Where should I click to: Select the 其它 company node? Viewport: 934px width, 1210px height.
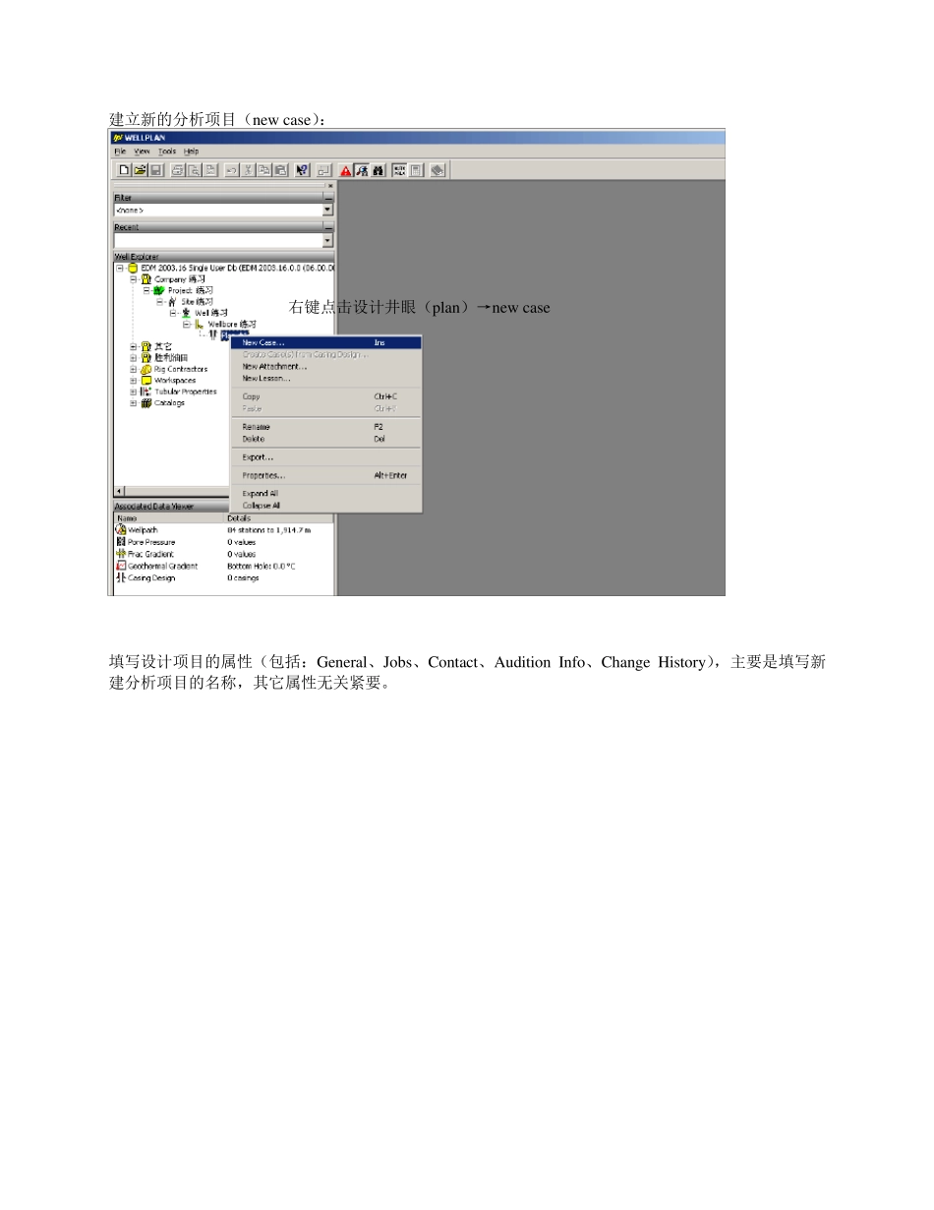point(163,346)
